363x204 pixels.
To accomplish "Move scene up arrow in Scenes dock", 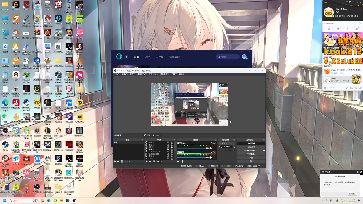I will click(x=127, y=161).
